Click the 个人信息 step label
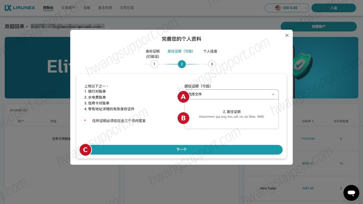Viewport: 363px width, 204px height. coord(210,51)
